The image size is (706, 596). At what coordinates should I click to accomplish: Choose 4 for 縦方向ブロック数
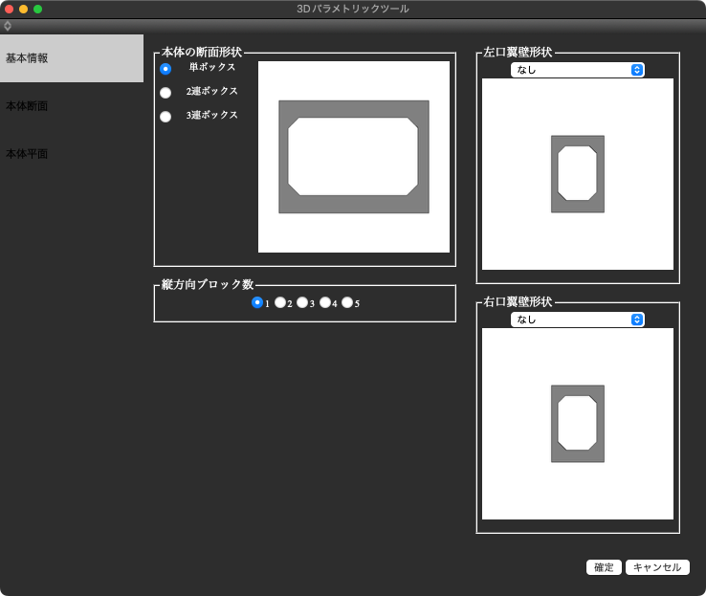325,302
